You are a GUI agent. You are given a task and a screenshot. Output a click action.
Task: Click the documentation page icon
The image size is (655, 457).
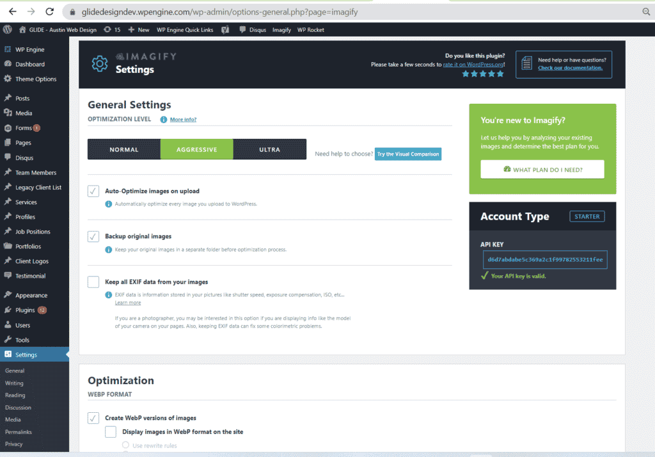[527, 63]
